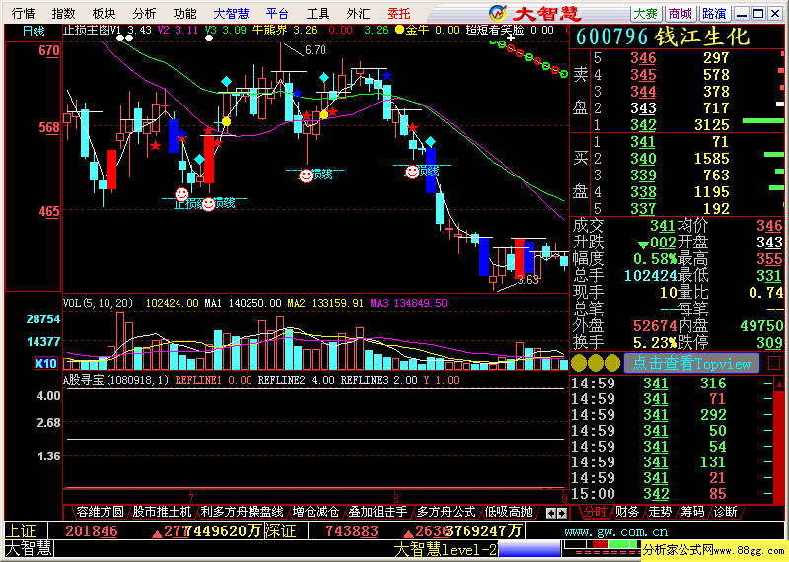
Task: Open the 外汇 menu
Action: tap(358, 13)
